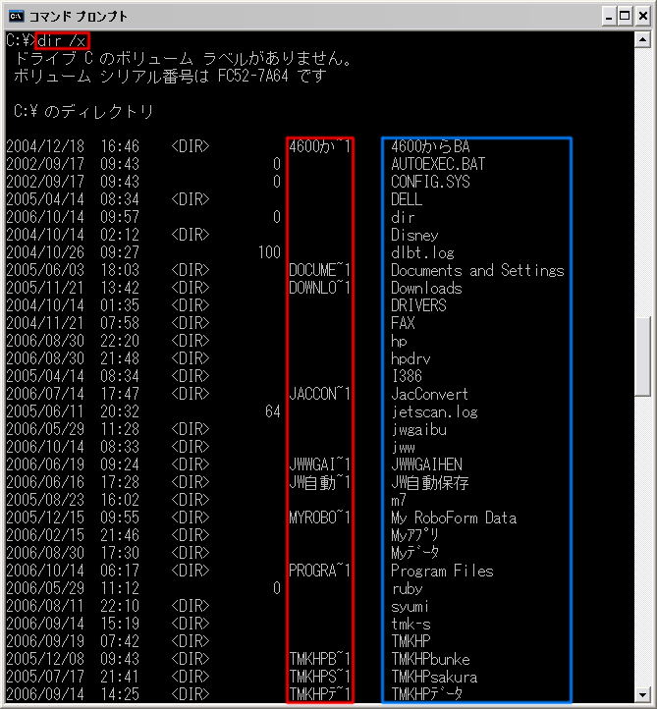Image resolution: width=657 pixels, height=709 pixels.
Task: Click the JWWGAIHEN directory name
Action: coord(426,464)
